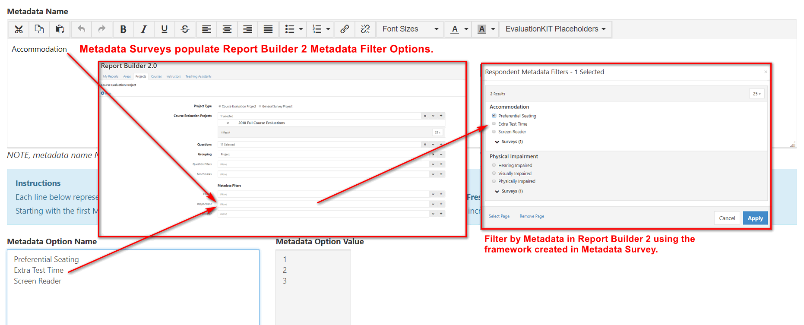Click Select Page link in filters dialog

[499, 216]
